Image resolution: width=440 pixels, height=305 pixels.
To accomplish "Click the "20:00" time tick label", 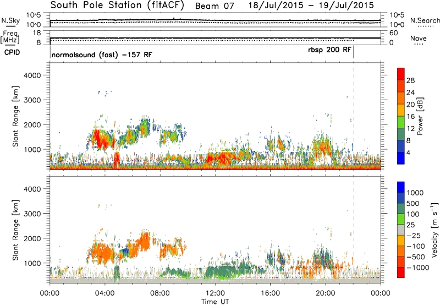I will [x=325, y=293].
